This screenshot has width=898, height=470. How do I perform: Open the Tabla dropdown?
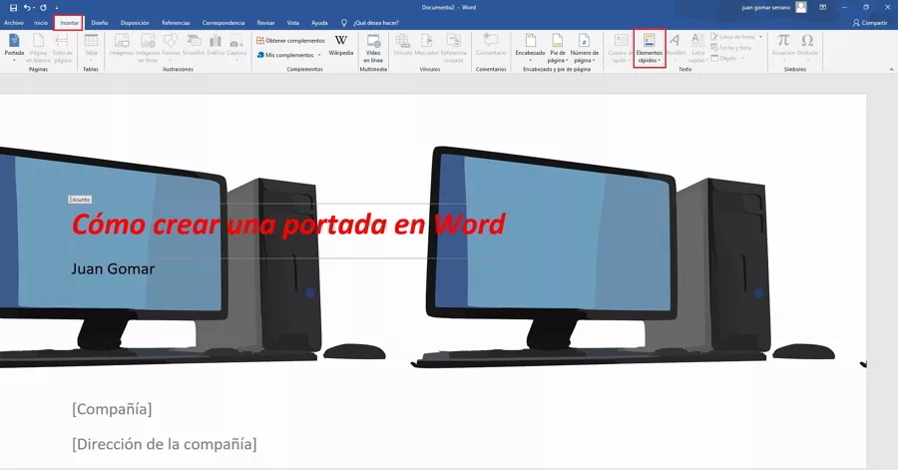click(91, 47)
